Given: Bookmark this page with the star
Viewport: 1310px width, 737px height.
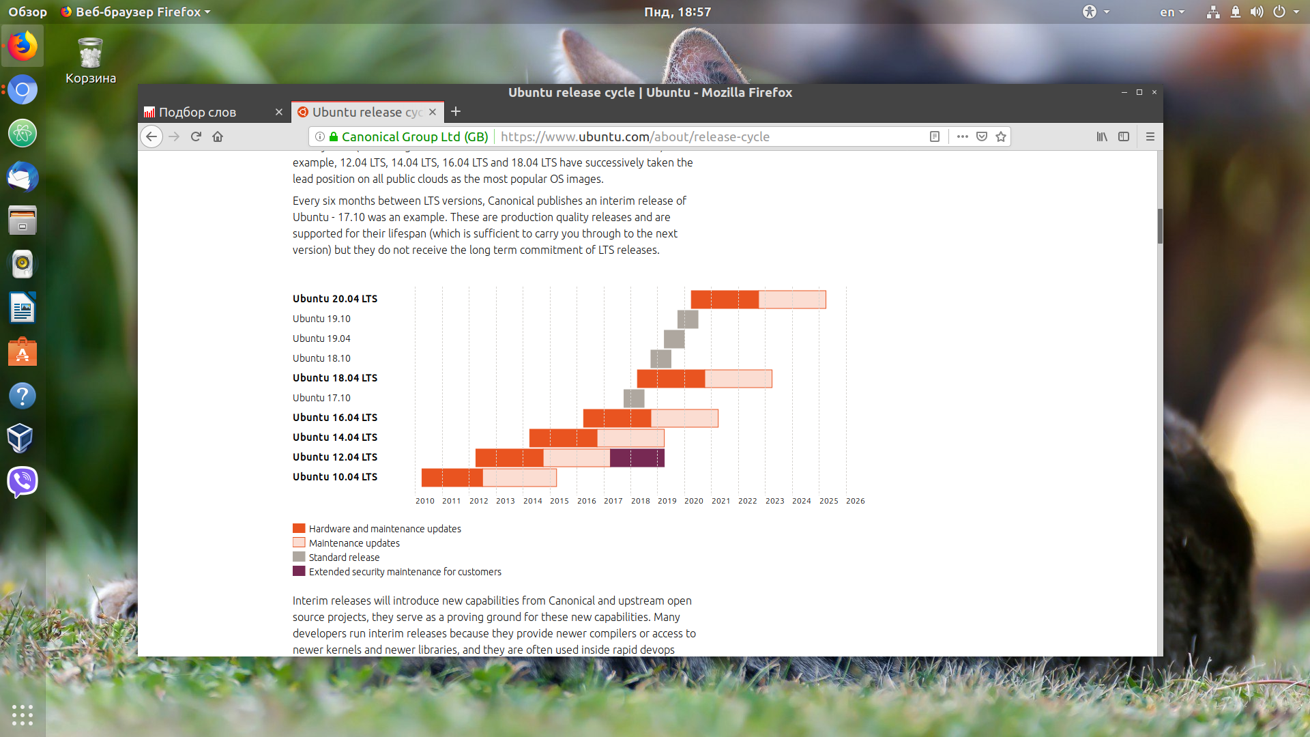Looking at the screenshot, I should coord(1001,136).
